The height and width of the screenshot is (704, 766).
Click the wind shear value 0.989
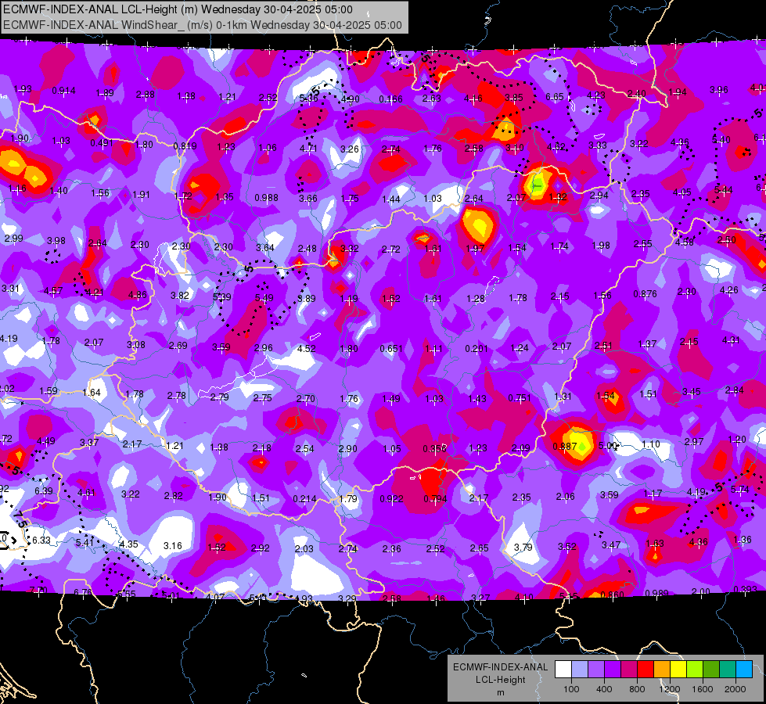[x=656, y=594]
